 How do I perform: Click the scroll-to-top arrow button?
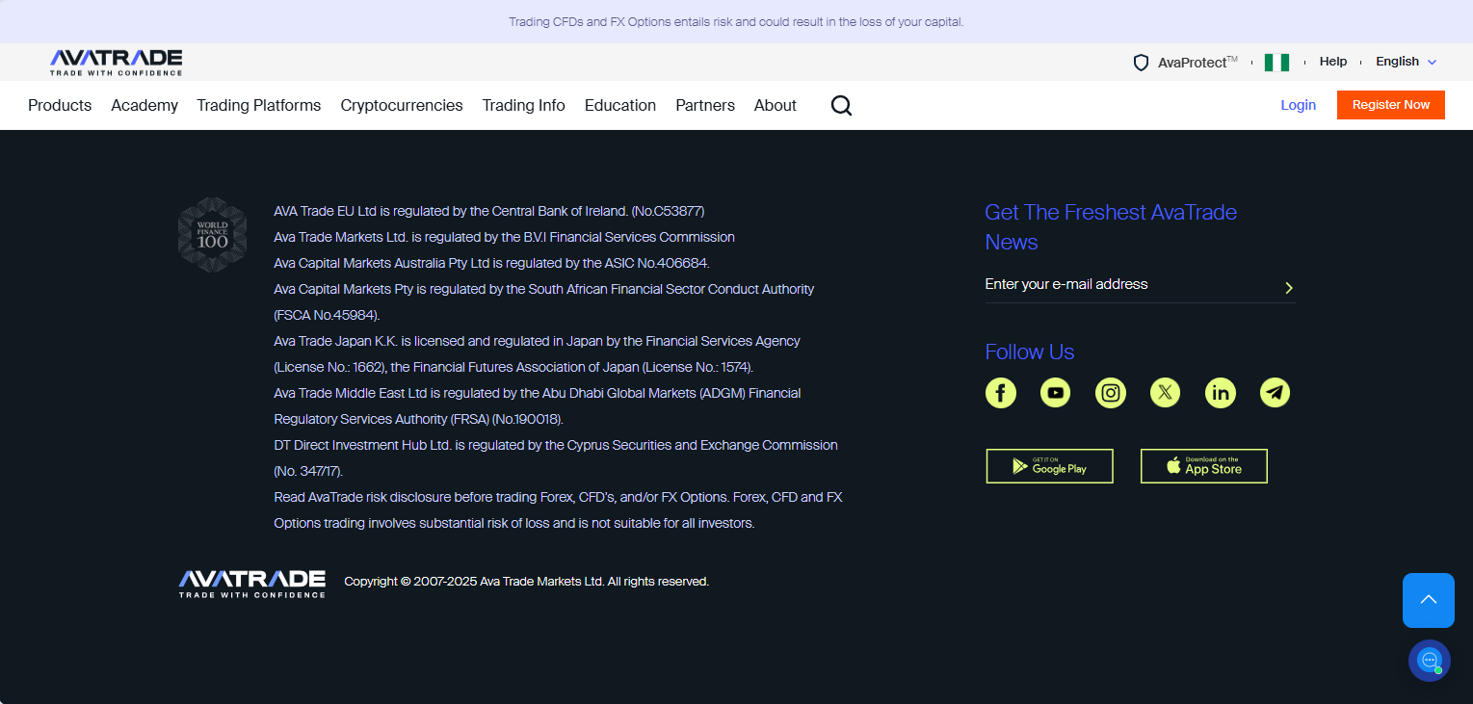pyautogui.click(x=1428, y=600)
